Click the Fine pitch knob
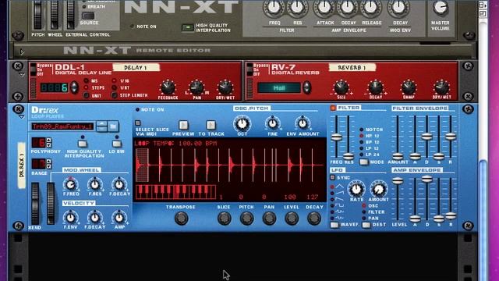This screenshot has width=499, height=281. [272, 123]
